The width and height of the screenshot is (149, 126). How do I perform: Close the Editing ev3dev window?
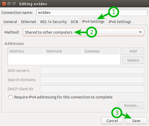pos(4,4)
